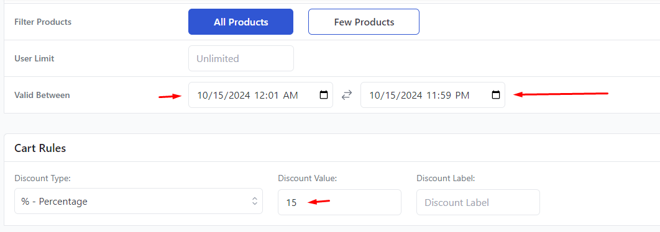Select the AM segment in start date

[x=290, y=96]
